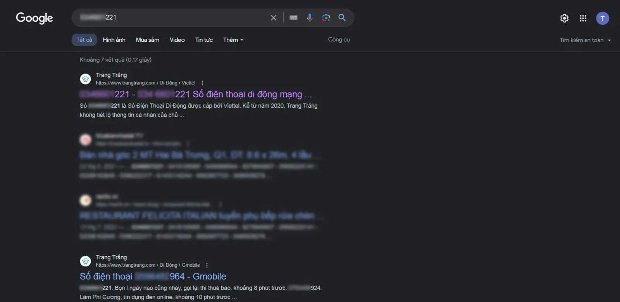
Task: Open quick settings gear icon
Action: (564, 18)
